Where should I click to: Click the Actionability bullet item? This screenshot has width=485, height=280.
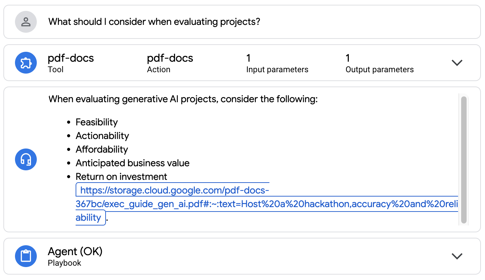click(102, 136)
